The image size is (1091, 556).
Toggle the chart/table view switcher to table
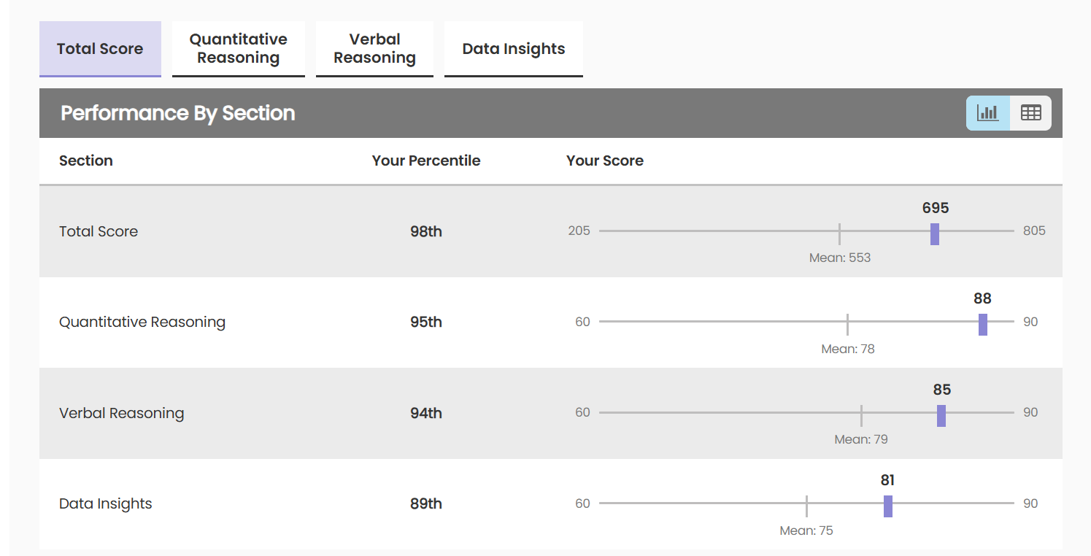click(x=1030, y=113)
